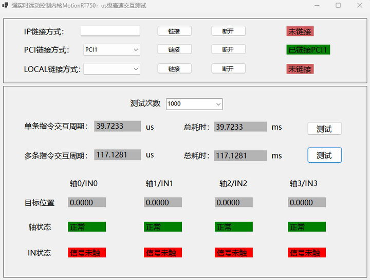This screenshot has width=370, height=280.
Task: Click the 轴1/IN1 column header
Action: (x=159, y=183)
